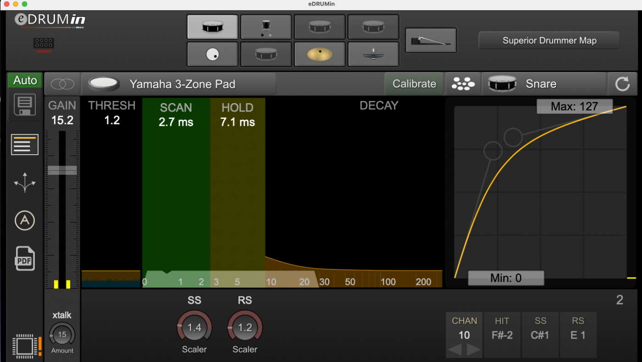The width and height of the screenshot is (642, 362).
Task: Select the white bass drum head input
Action: click(212, 55)
